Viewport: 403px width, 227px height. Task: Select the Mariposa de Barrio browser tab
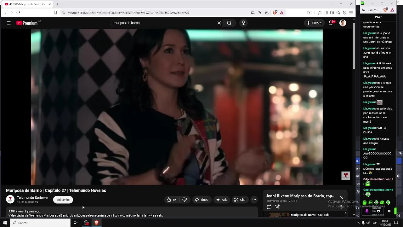point(28,4)
